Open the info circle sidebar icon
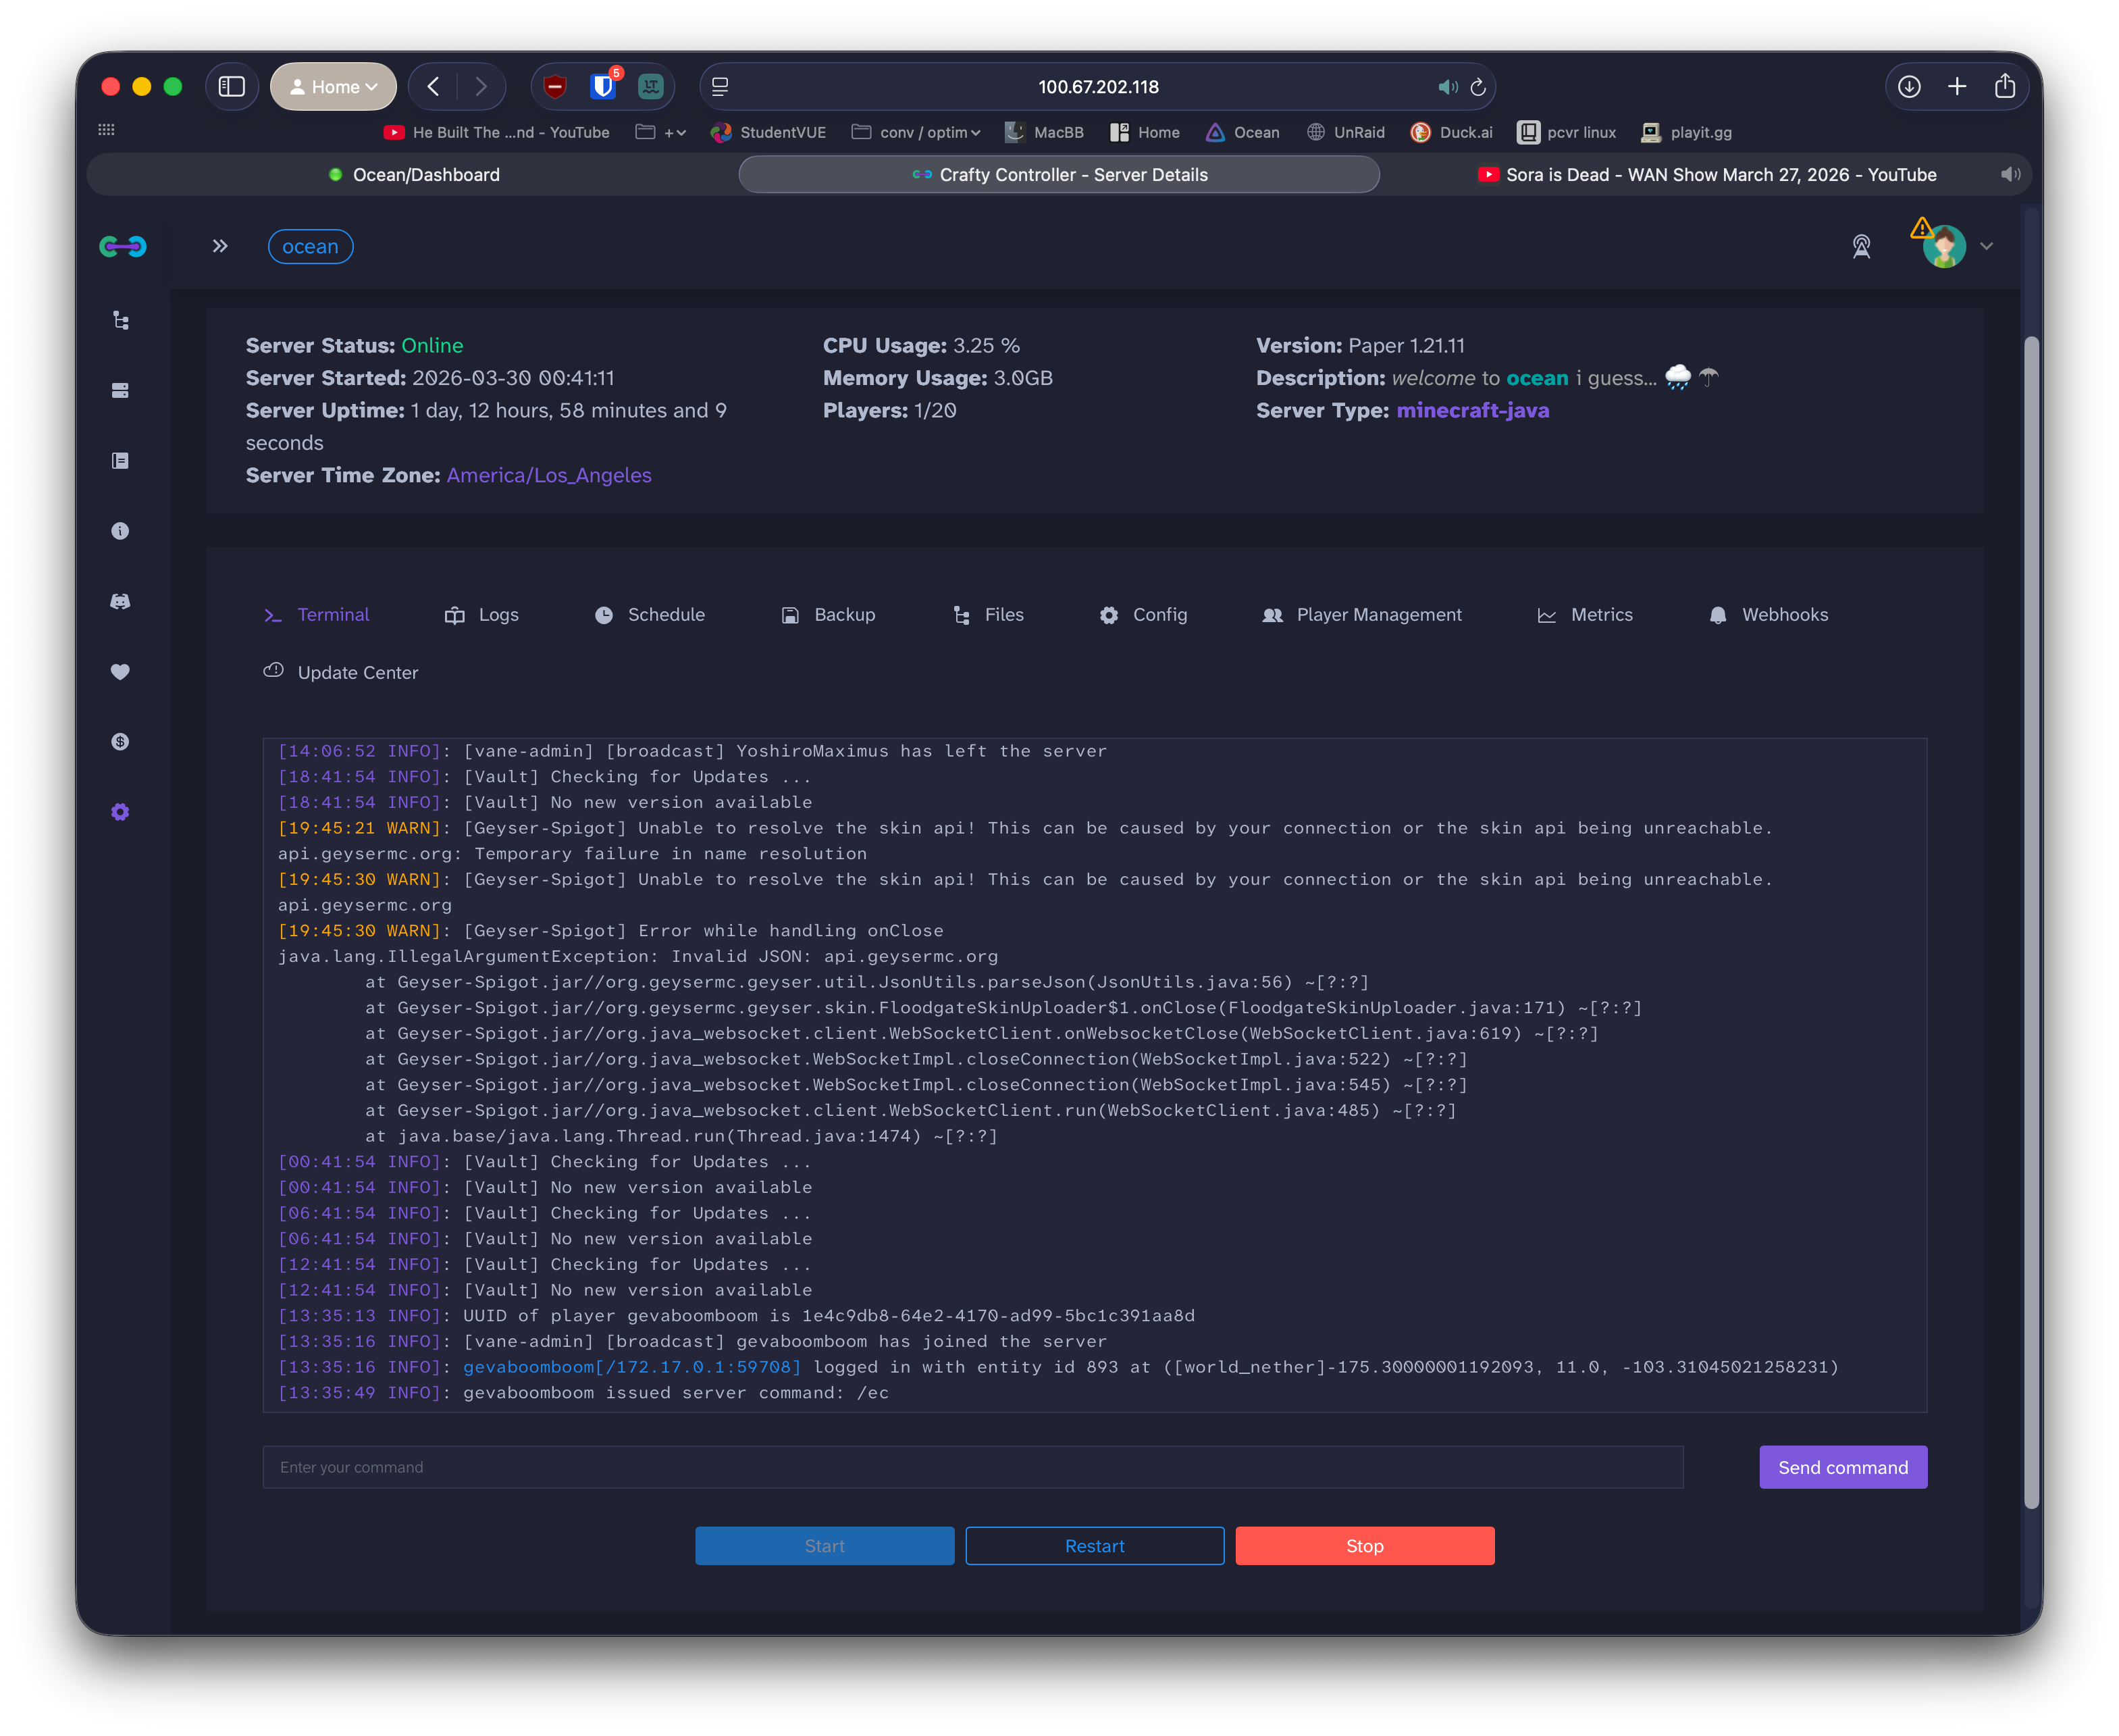This screenshot has width=2119, height=1736. [x=120, y=531]
